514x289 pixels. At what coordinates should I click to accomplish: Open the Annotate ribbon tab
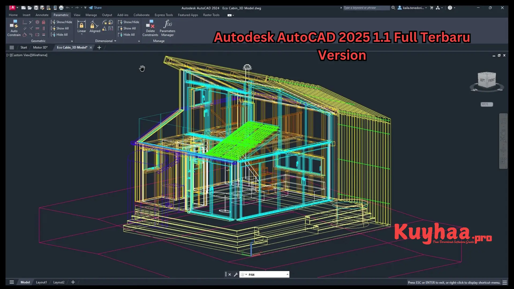pos(42,15)
